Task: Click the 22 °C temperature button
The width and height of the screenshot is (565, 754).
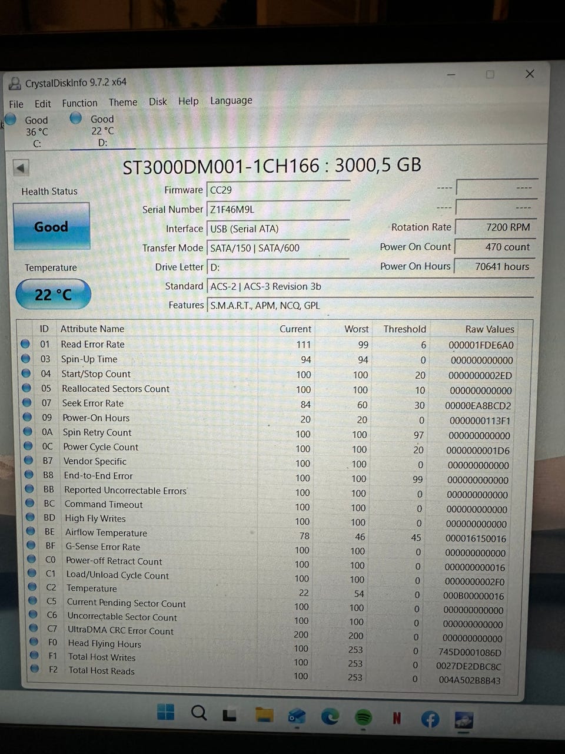Action: tap(53, 294)
